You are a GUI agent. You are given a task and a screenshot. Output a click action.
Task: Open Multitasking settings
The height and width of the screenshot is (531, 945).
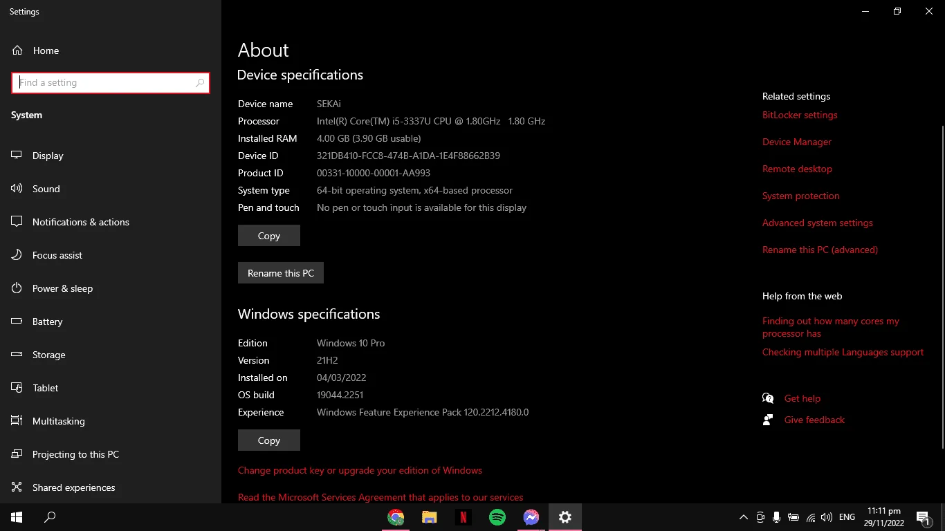[111, 421]
